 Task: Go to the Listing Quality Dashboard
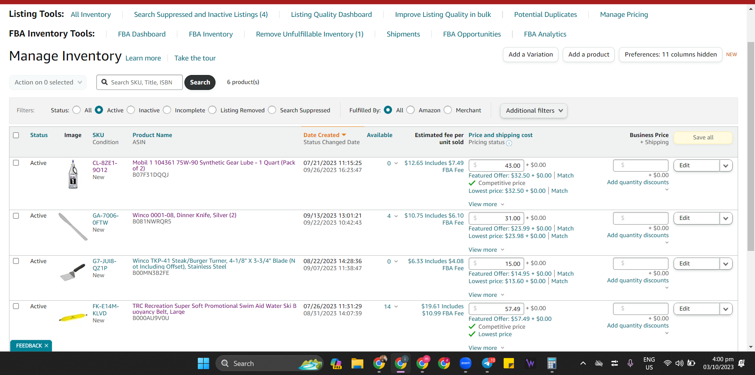click(331, 15)
